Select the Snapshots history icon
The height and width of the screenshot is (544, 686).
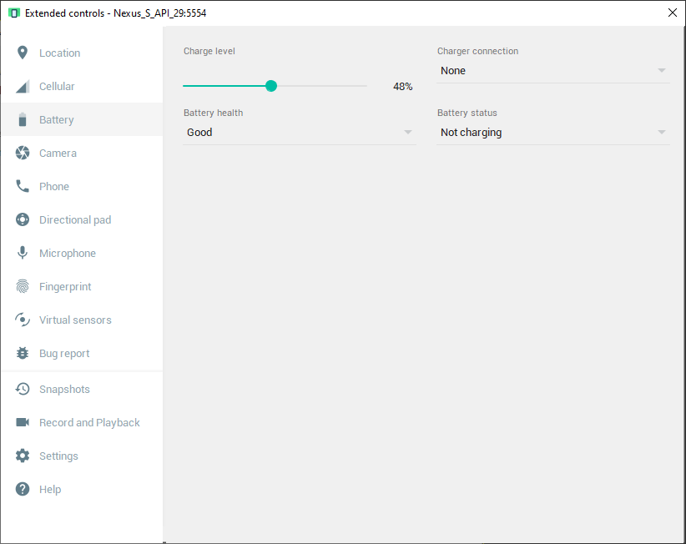[x=23, y=389]
